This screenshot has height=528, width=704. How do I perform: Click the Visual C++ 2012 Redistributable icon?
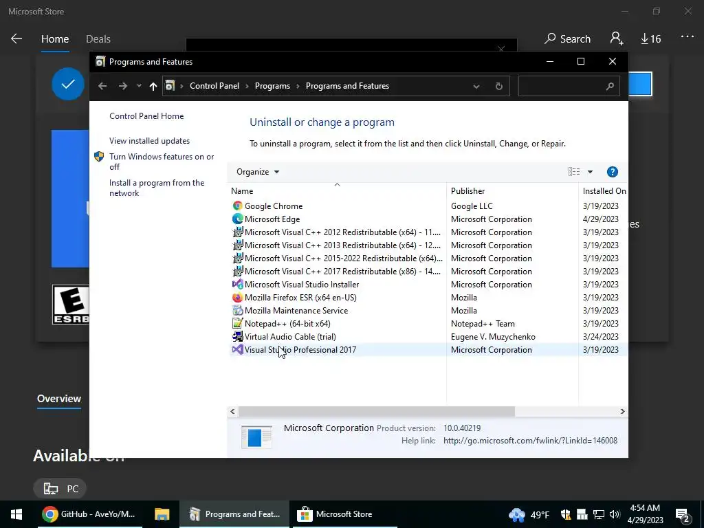[x=237, y=232]
